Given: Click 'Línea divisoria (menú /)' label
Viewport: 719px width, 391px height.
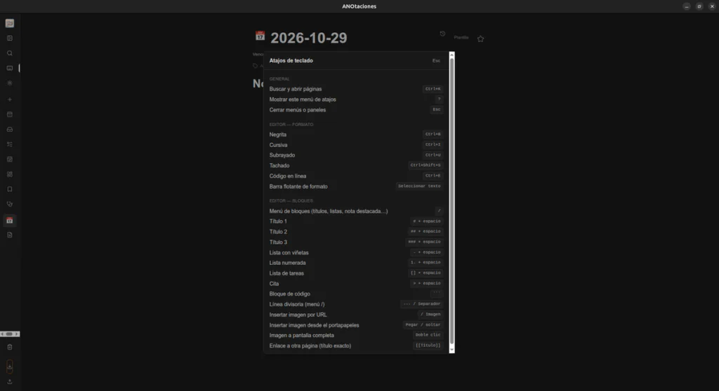Looking at the screenshot, I should click(x=297, y=304).
